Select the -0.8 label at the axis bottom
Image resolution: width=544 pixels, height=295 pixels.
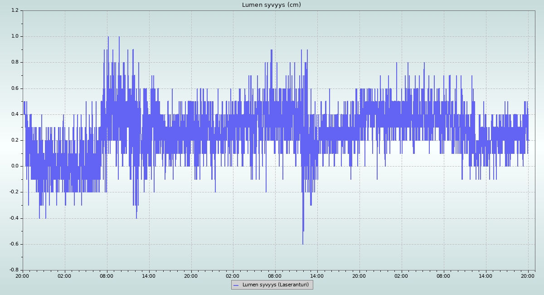[x=14, y=270]
